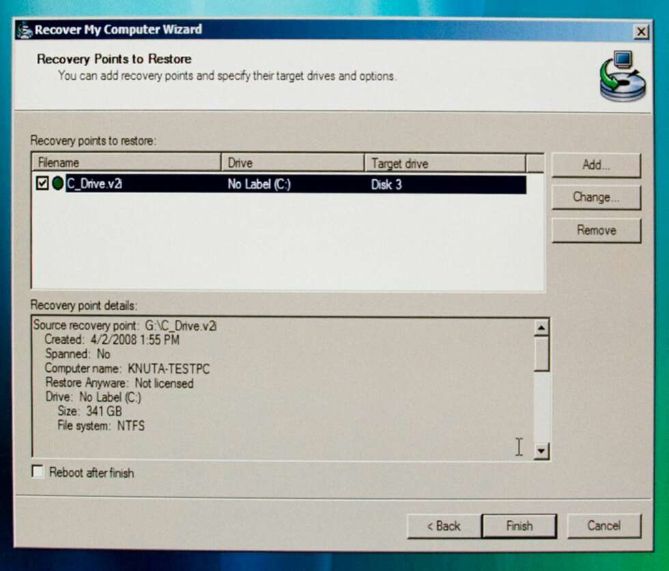
Task: Click the Drive: No Label (C:) line in the details pane
Action: 93,397
